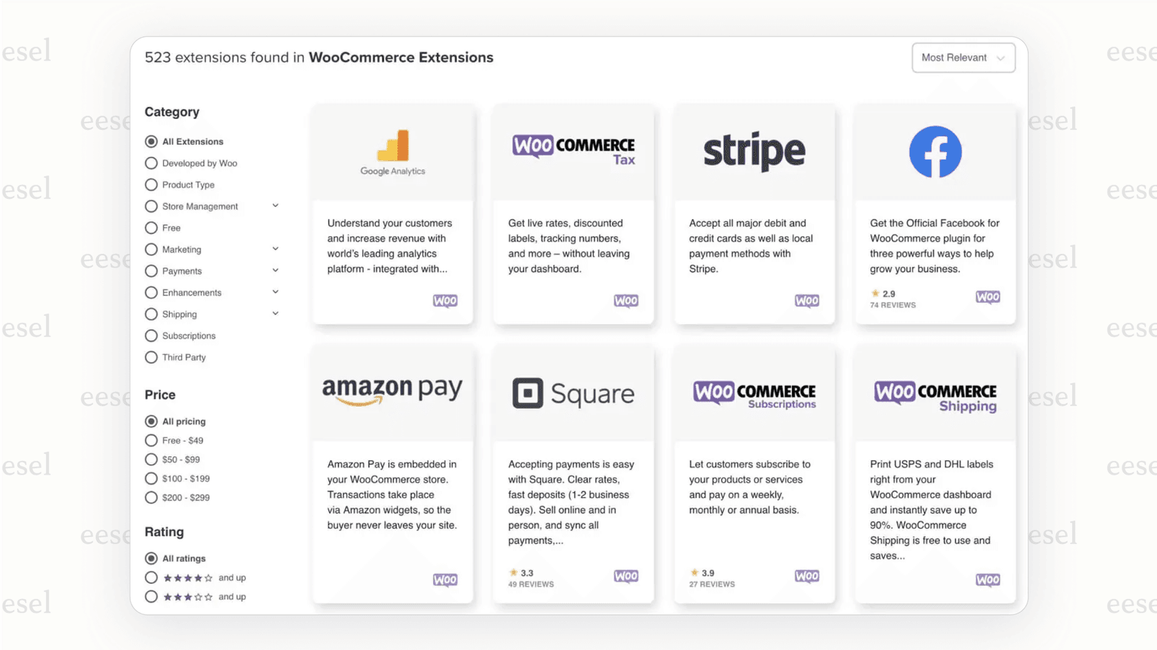Screen dimensions: 1157x650
Task: Open the Most Relevant sort dropdown
Action: tap(963, 58)
